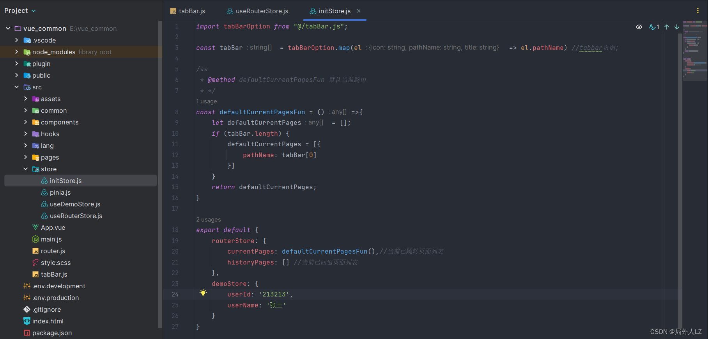This screenshot has height=339, width=708.
Task: Click the node_modules library folder icon
Action: [27, 52]
